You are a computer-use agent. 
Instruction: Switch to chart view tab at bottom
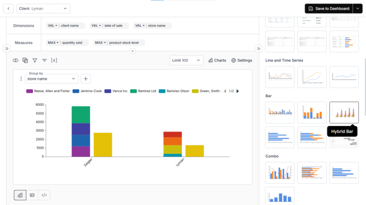pos(20,195)
